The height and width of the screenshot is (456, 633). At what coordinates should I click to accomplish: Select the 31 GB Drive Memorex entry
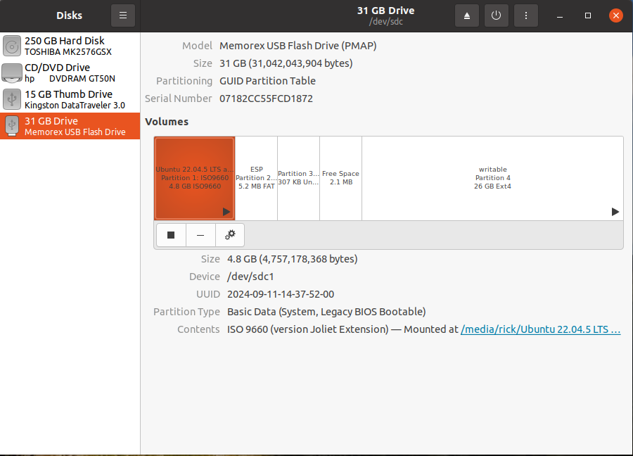point(70,126)
